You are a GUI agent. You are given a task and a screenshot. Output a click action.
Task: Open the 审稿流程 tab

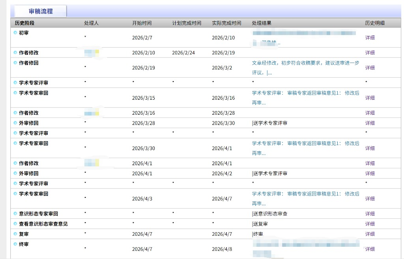pos(40,11)
